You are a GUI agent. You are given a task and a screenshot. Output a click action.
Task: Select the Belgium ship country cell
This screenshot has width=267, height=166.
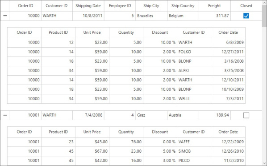point(183,16)
